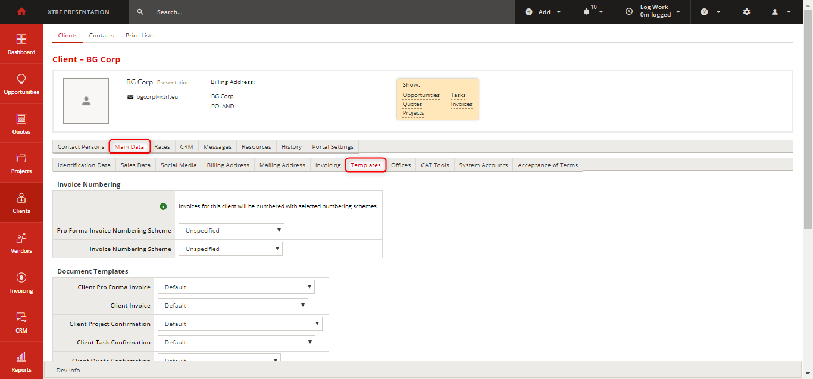Open CRM module in sidebar
This screenshot has height=379, width=813.
(x=21, y=322)
